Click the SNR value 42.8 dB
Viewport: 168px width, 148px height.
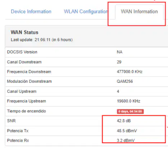point(124,121)
